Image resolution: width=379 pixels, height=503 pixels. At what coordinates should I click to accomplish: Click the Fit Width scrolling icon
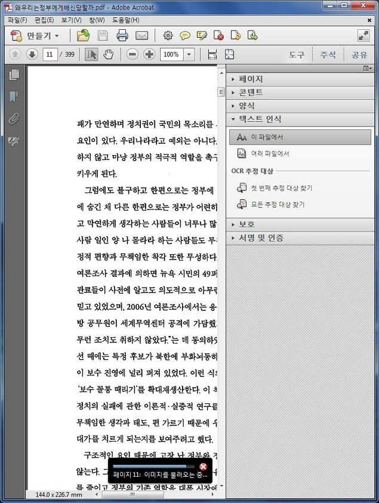pos(212,54)
